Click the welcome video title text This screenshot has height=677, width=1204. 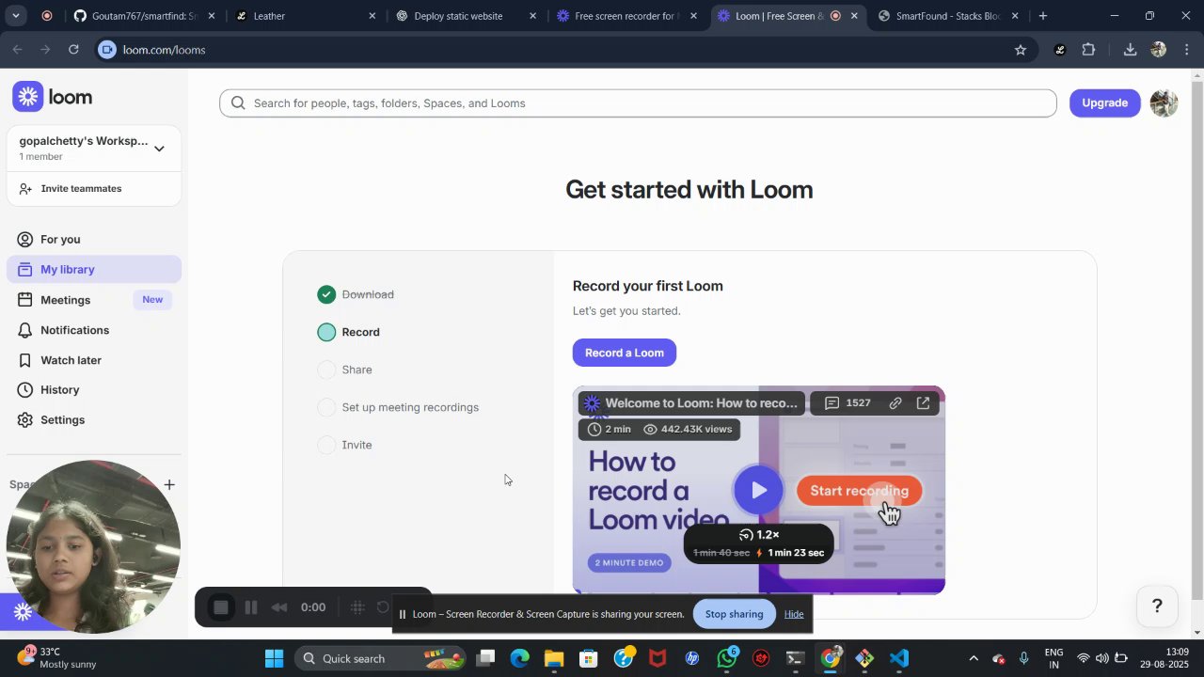[x=701, y=402]
